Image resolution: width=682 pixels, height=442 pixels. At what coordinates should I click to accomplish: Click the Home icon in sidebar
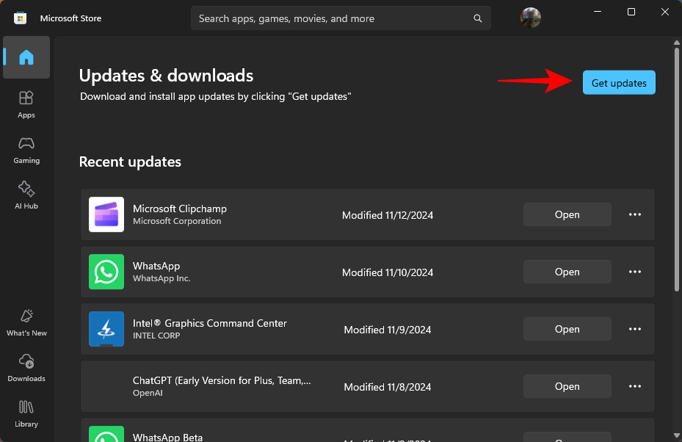26,57
